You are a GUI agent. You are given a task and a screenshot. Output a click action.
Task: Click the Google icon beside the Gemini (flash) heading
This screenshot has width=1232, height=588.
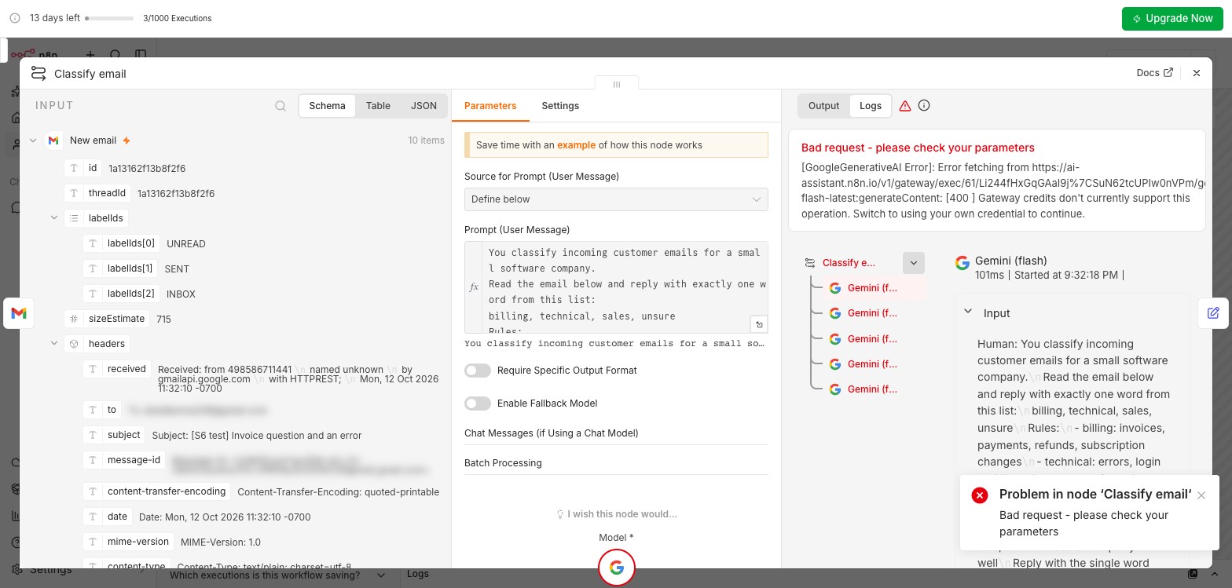(962, 263)
